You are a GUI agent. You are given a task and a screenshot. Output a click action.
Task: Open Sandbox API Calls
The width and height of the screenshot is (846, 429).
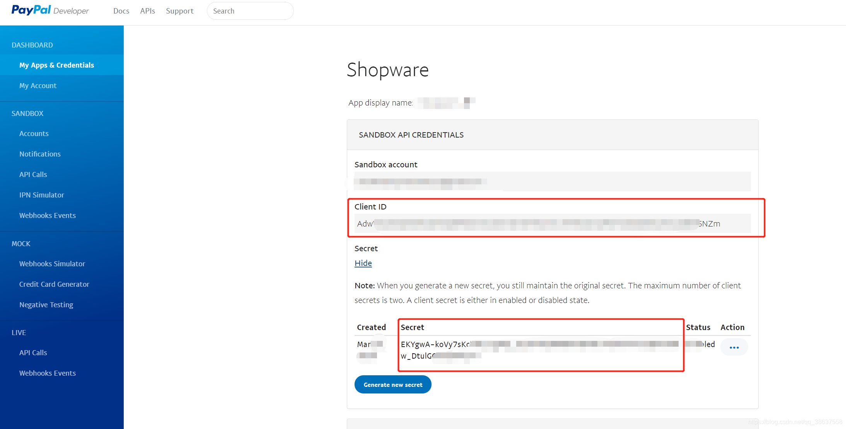coord(33,174)
